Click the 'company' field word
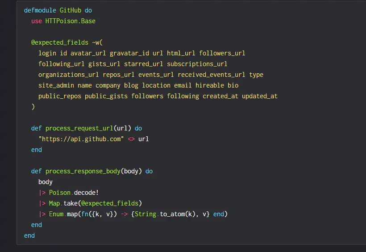Viewport: 366px width, 252px height. (108, 85)
